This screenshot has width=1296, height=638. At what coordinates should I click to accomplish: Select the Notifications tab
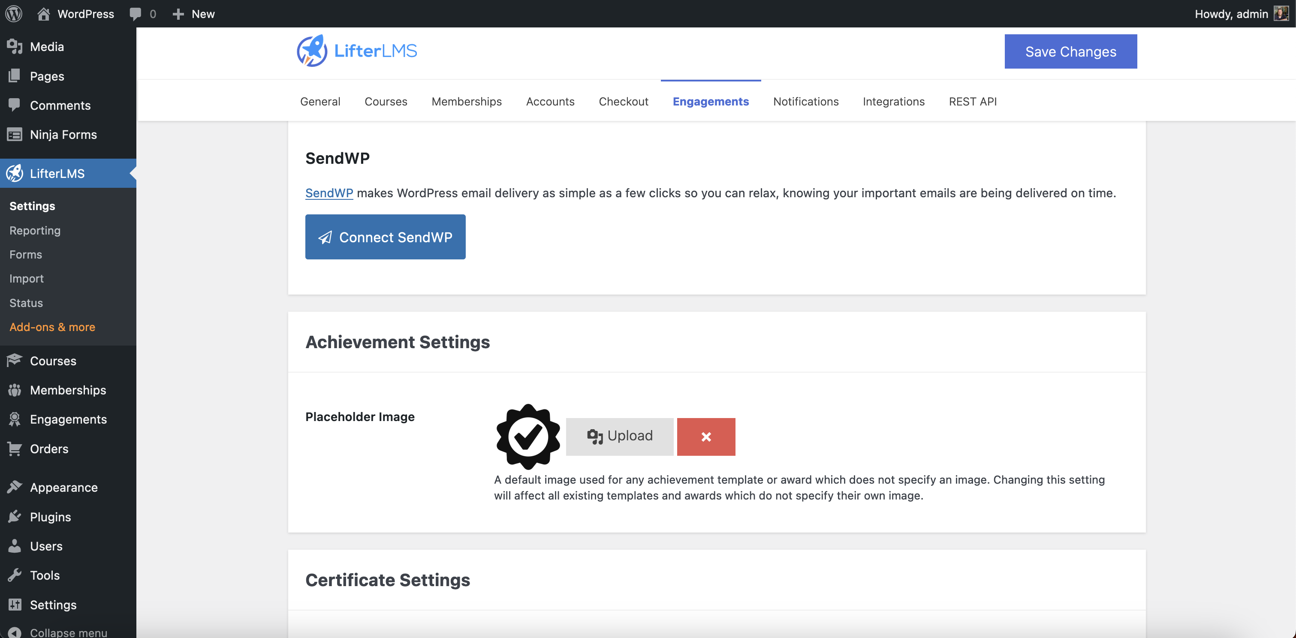(805, 101)
